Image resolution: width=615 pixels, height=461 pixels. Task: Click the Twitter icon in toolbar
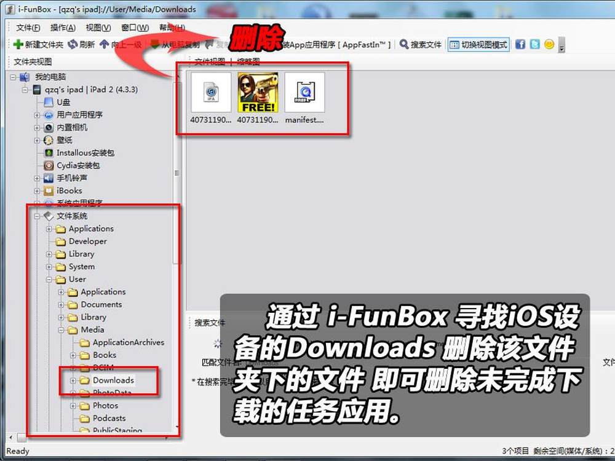click(534, 44)
